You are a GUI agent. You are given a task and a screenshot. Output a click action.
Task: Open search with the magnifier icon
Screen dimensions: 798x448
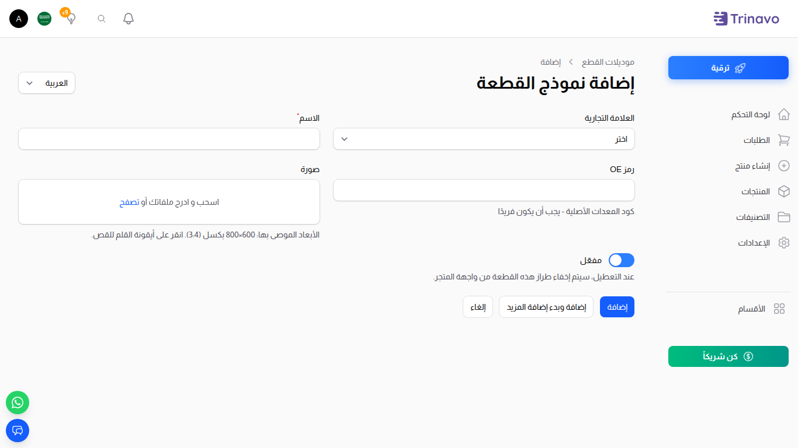[102, 19]
